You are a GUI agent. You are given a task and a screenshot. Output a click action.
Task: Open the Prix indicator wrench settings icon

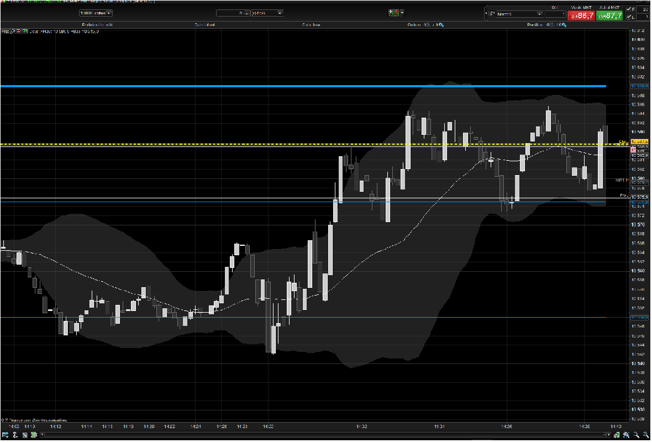tap(13, 31)
